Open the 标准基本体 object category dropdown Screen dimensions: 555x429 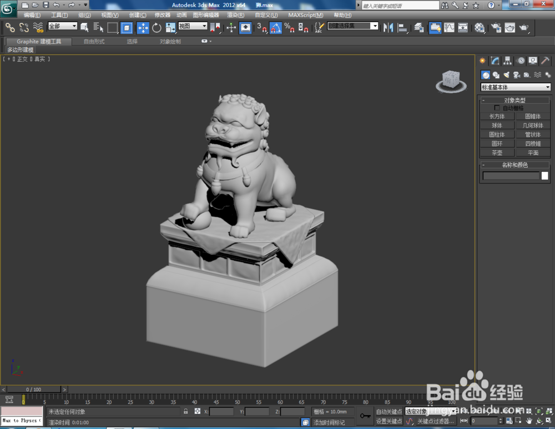tap(516, 87)
